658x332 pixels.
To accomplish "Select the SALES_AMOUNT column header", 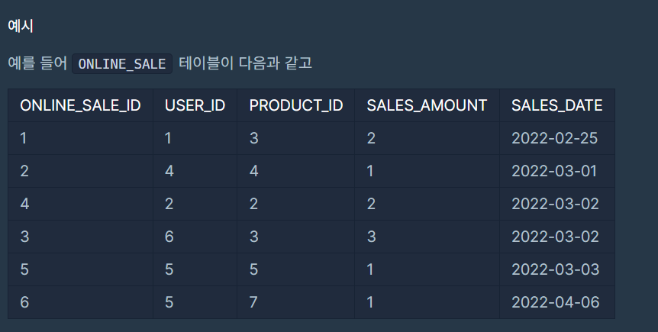I will point(427,105).
